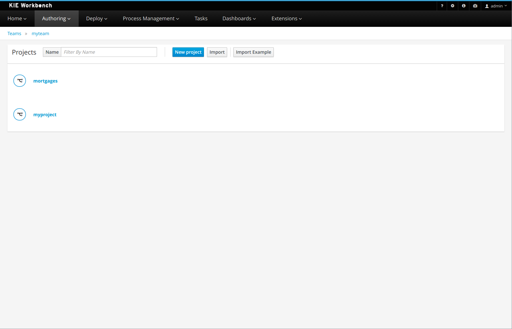Click the KIE Workbench logo
This screenshot has height=329, width=512.
(x=30, y=5)
